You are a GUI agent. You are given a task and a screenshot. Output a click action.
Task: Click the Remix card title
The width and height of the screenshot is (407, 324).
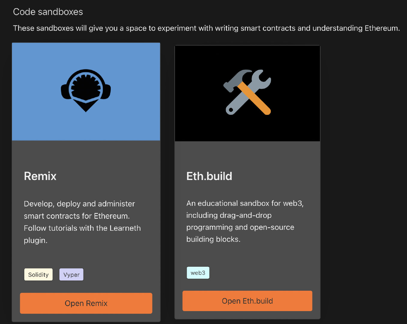(x=40, y=176)
